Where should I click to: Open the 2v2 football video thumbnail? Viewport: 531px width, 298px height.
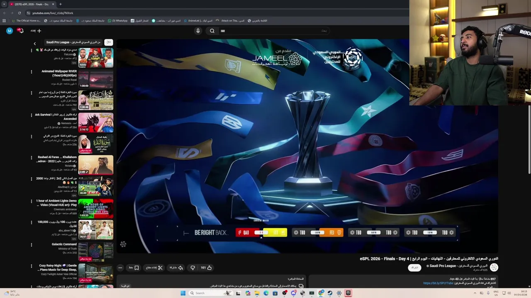click(96, 187)
